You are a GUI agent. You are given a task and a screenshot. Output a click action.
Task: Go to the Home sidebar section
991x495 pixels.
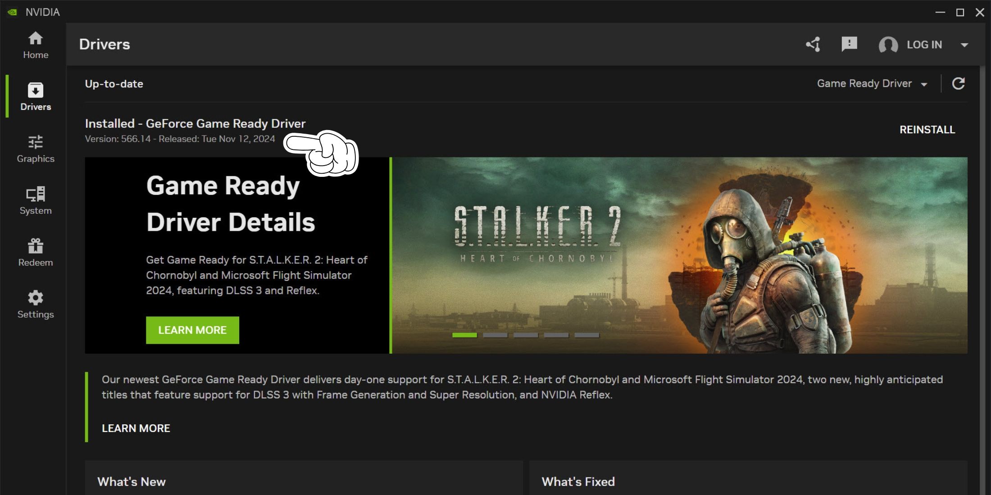[x=36, y=45]
